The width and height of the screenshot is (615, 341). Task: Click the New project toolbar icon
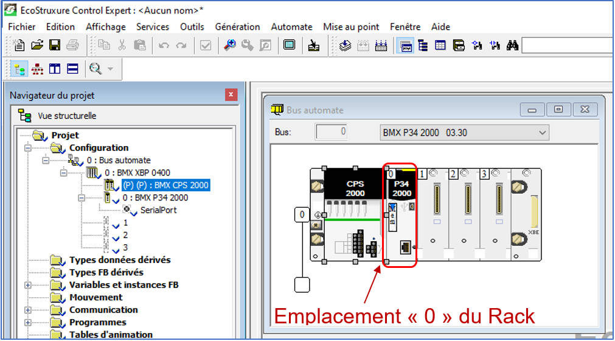19,46
